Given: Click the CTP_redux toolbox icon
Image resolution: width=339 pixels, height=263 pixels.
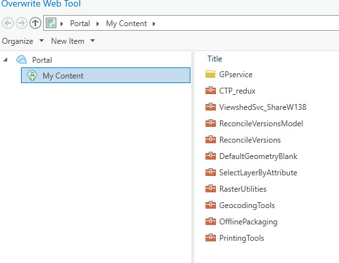Looking at the screenshot, I should click(x=211, y=90).
